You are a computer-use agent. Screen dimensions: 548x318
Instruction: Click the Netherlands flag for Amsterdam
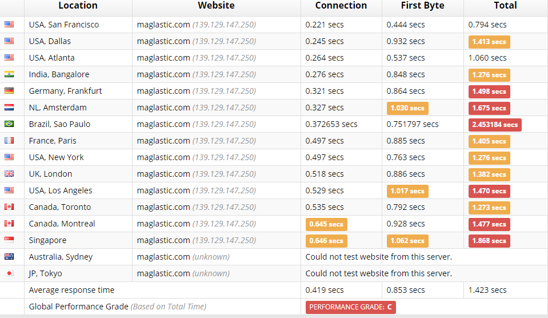[x=9, y=108]
